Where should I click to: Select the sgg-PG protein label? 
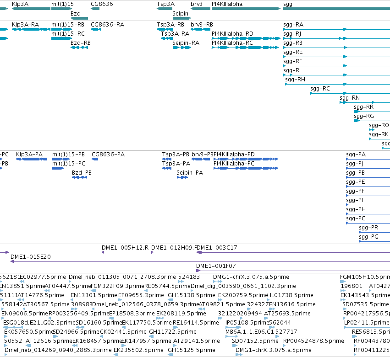pos(369,237)
